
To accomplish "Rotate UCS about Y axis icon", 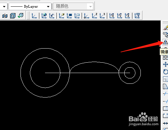I will [x=120, y=16].
